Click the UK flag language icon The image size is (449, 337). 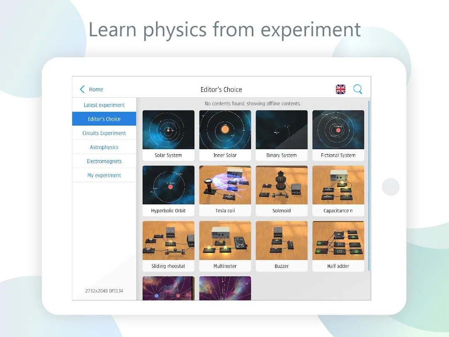pyautogui.click(x=340, y=89)
